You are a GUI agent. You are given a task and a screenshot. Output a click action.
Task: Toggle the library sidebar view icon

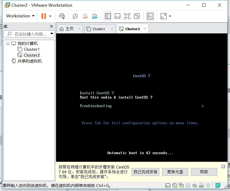pyautogui.click(x=108, y=16)
